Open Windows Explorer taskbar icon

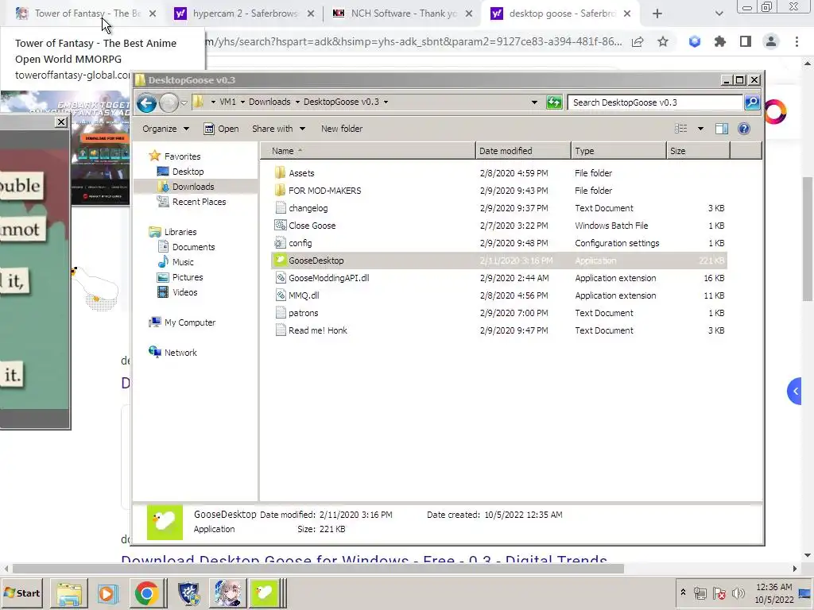(69, 593)
